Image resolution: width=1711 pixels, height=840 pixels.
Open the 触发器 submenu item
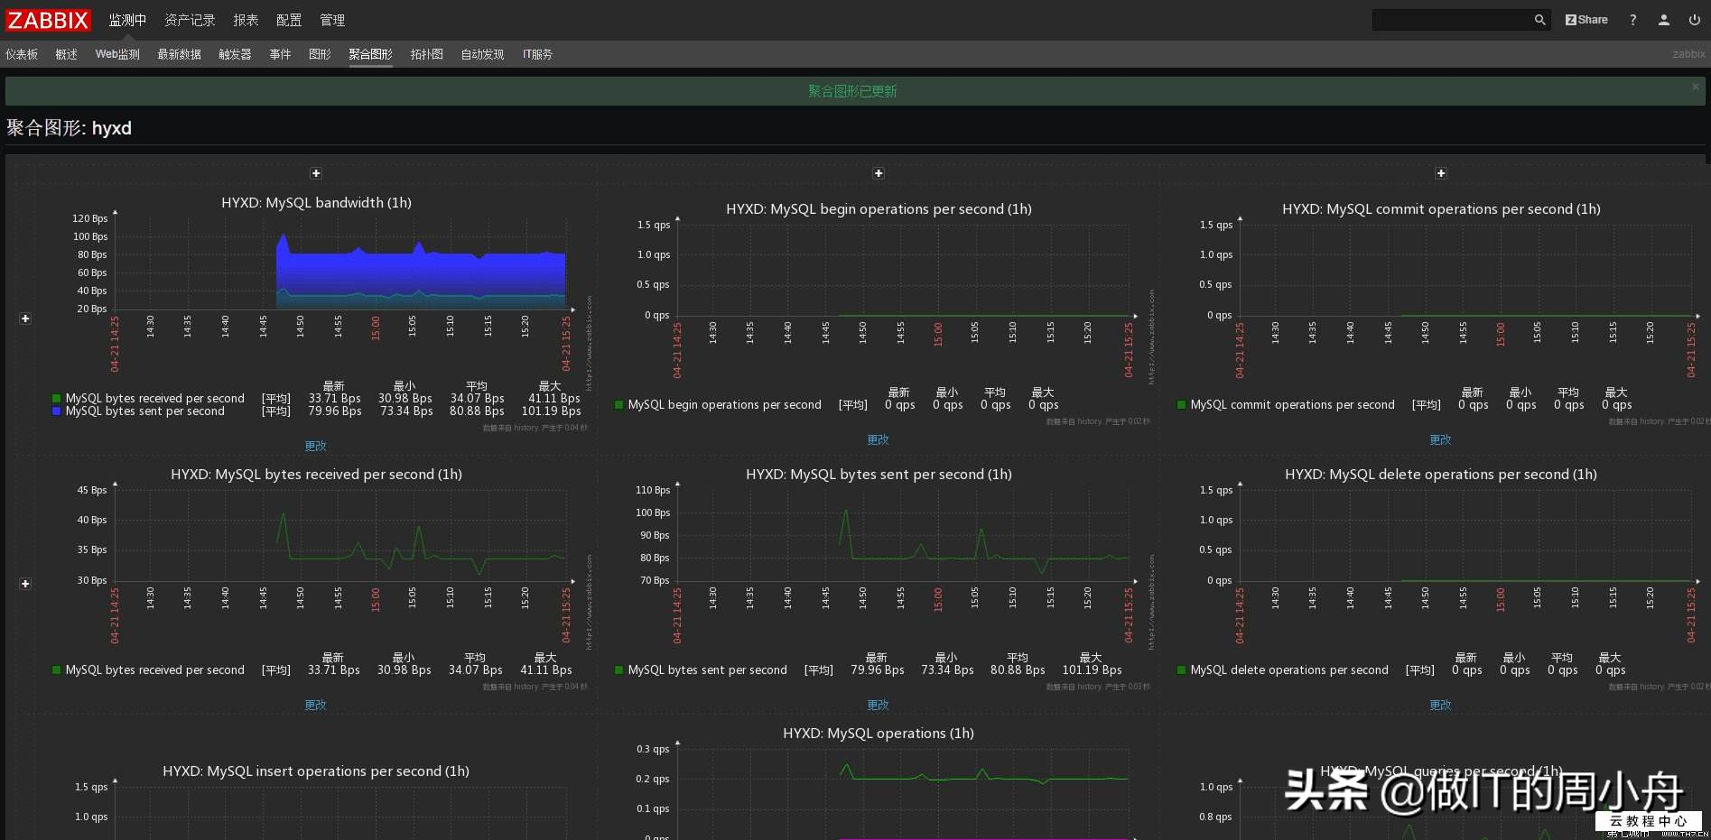[235, 54]
